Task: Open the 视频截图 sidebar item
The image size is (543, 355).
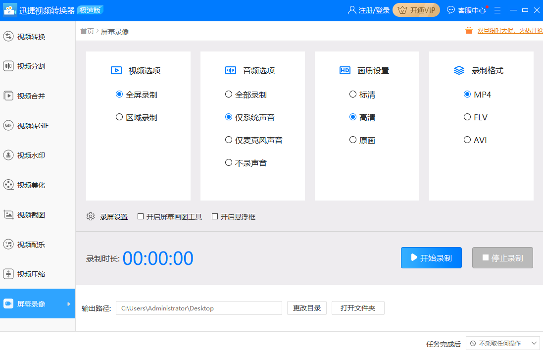Action: [31, 214]
